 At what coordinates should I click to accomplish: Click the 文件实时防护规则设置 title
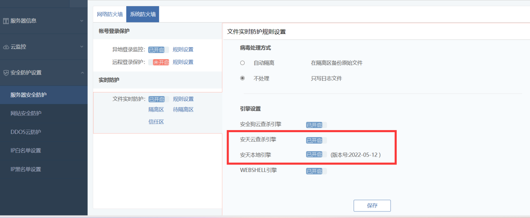pyautogui.click(x=256, y=31)
